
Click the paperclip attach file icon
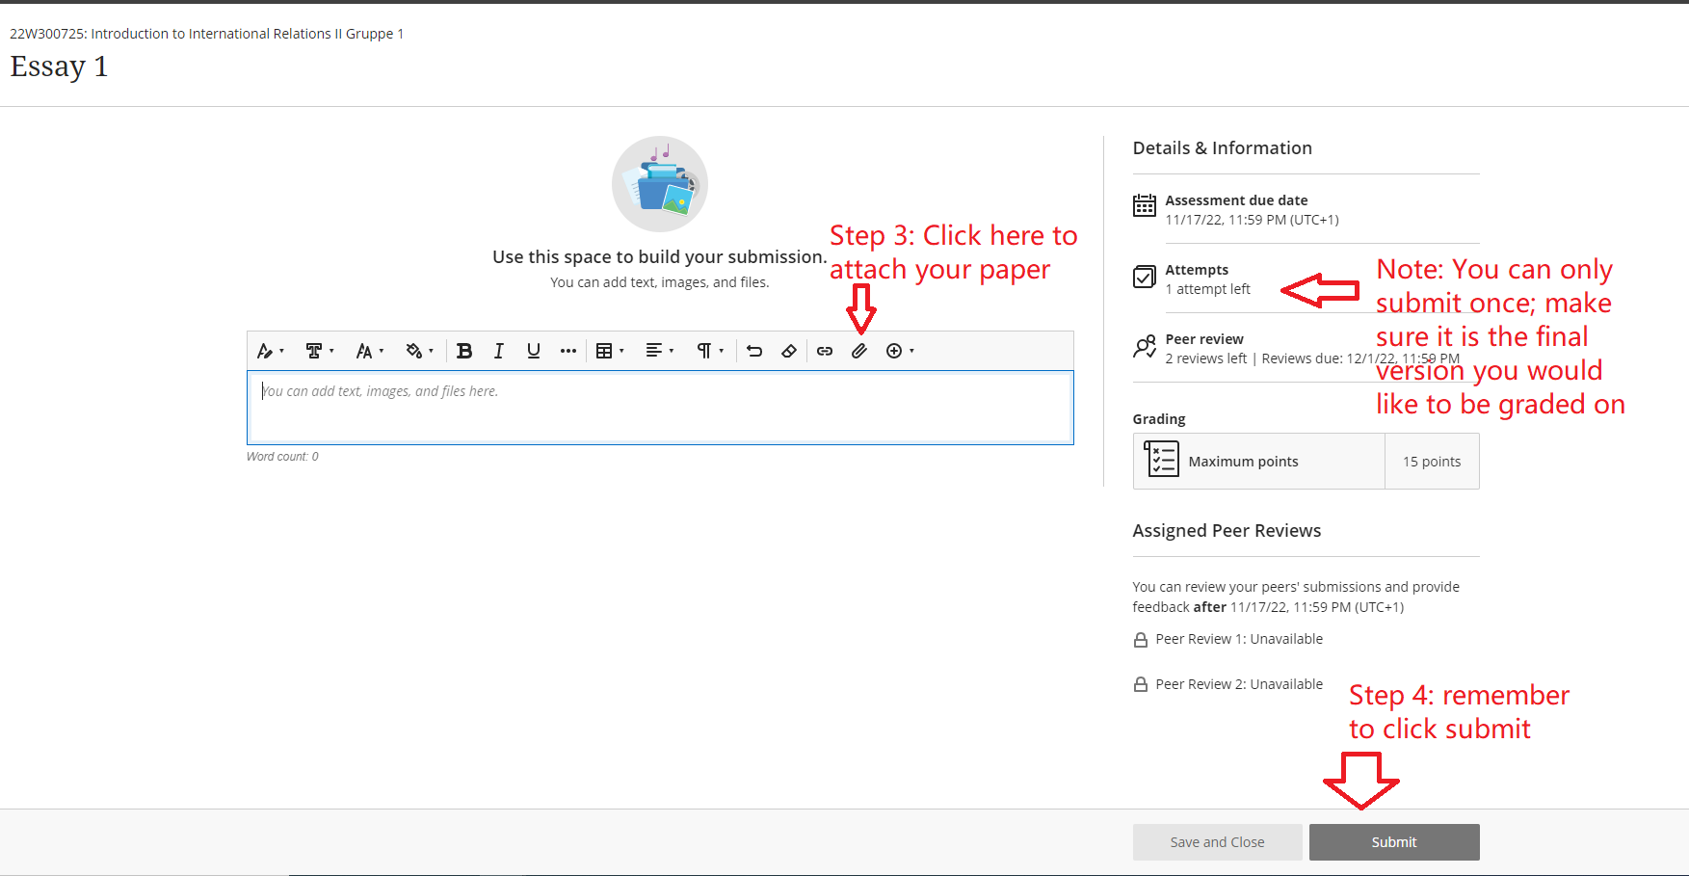[859, 351]
